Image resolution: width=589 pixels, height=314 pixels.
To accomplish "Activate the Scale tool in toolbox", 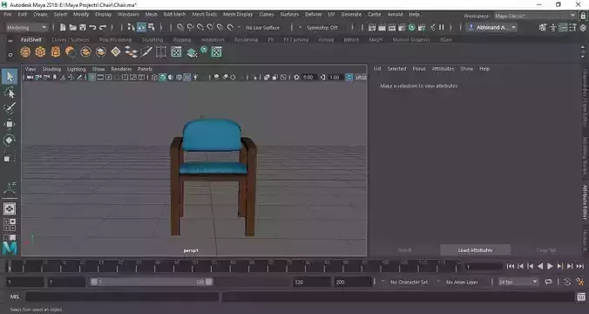I will tap(10, 157).
